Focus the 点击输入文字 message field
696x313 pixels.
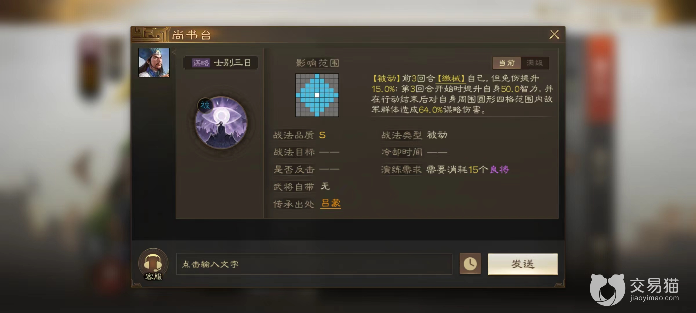click(314, 264)
